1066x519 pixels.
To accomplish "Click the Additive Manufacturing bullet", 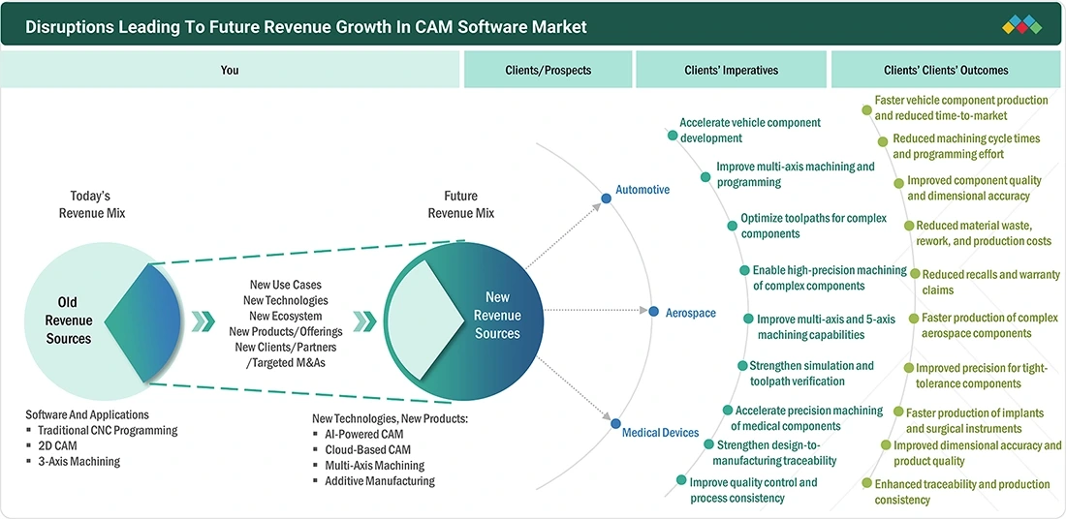I will (379, 481).
